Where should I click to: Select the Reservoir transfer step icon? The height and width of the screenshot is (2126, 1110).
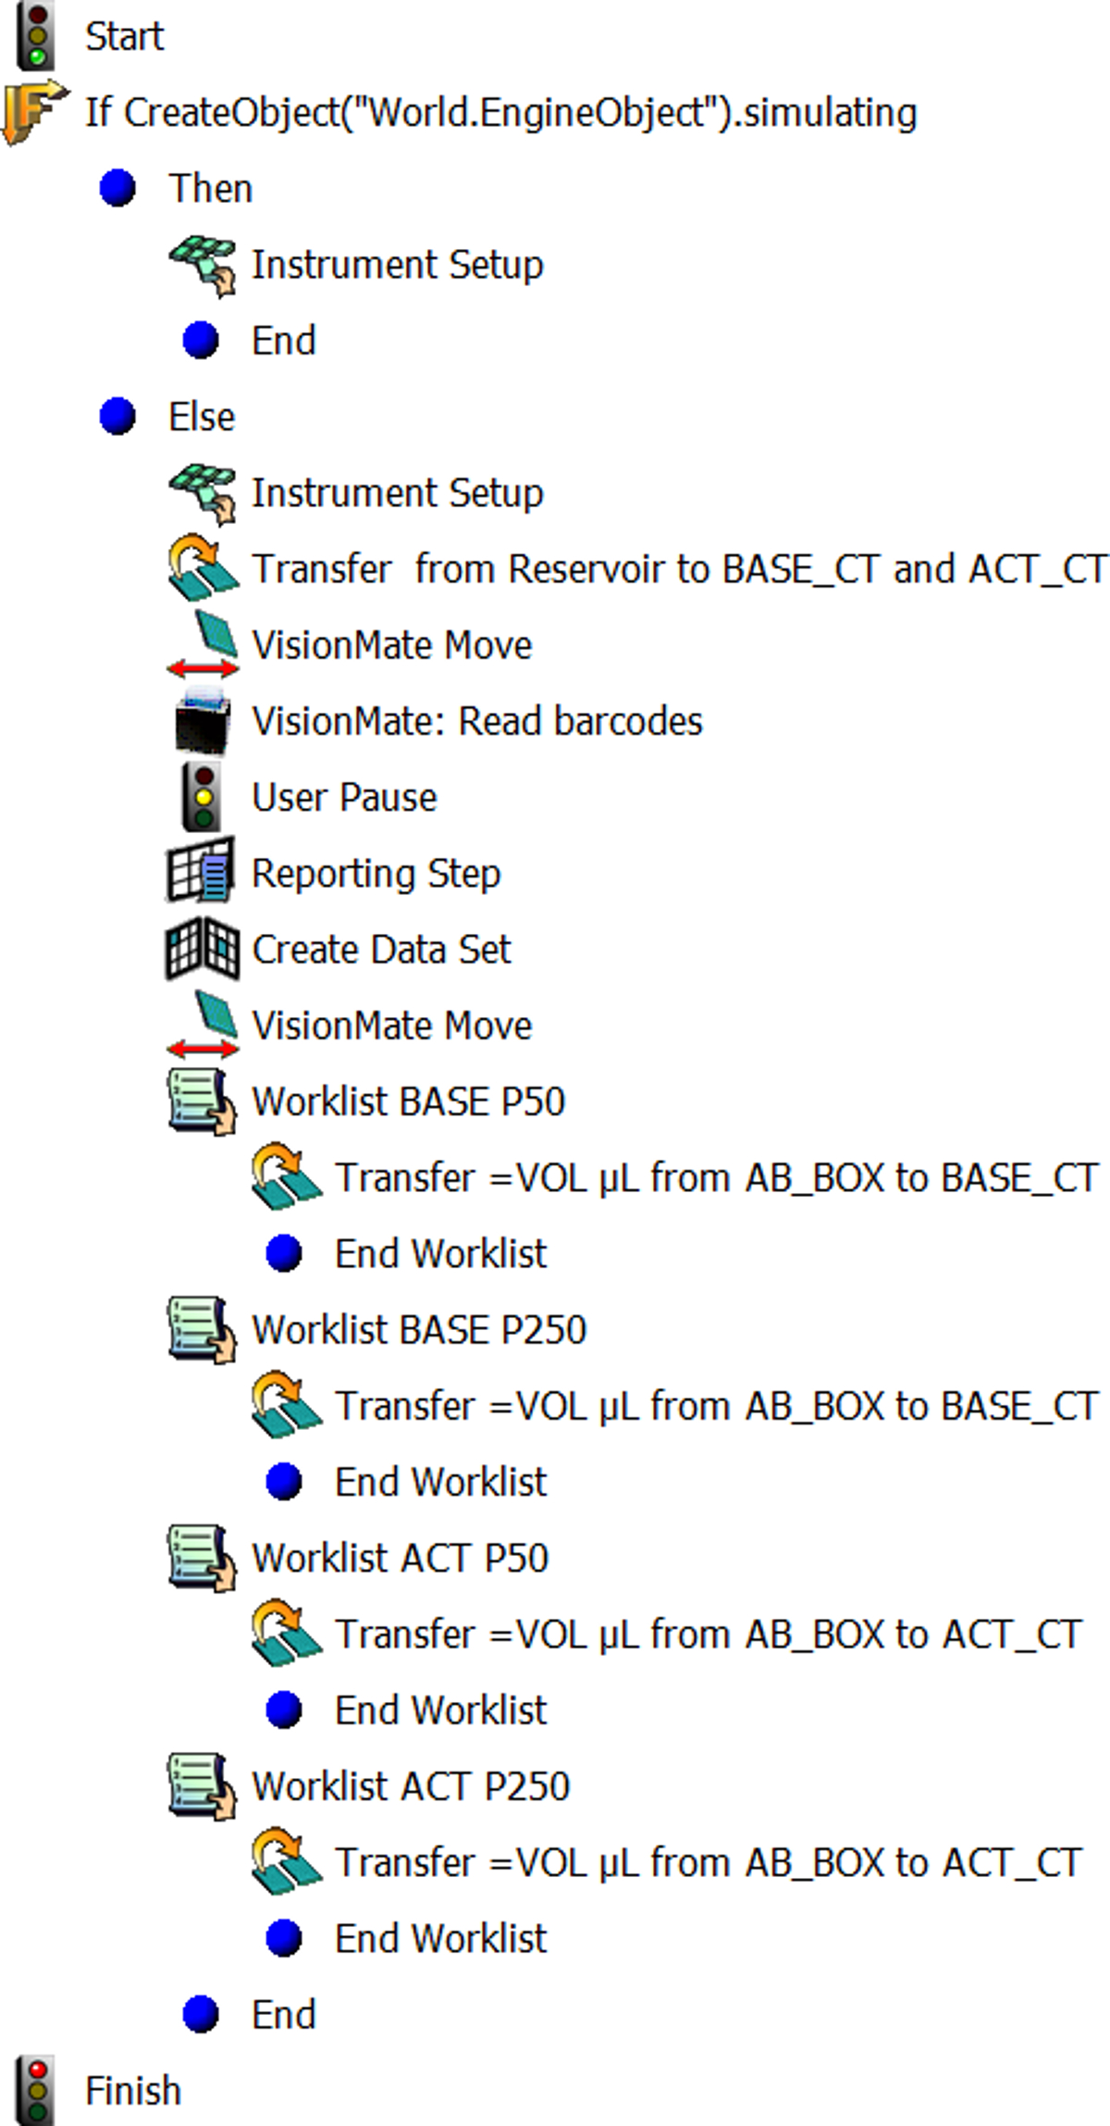pos(203,569)
